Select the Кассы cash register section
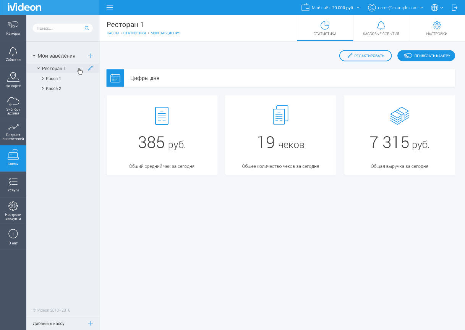This screenshot has height=330, width=465. pyautogui.click(x=13, y=158)
